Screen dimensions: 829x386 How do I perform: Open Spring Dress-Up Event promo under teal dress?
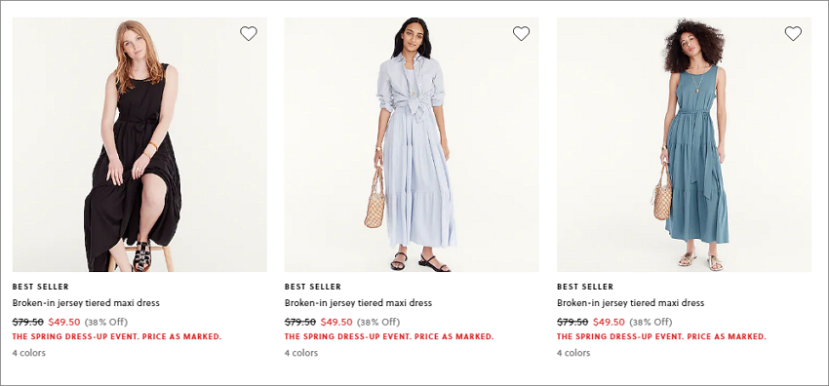pos(661,337)
